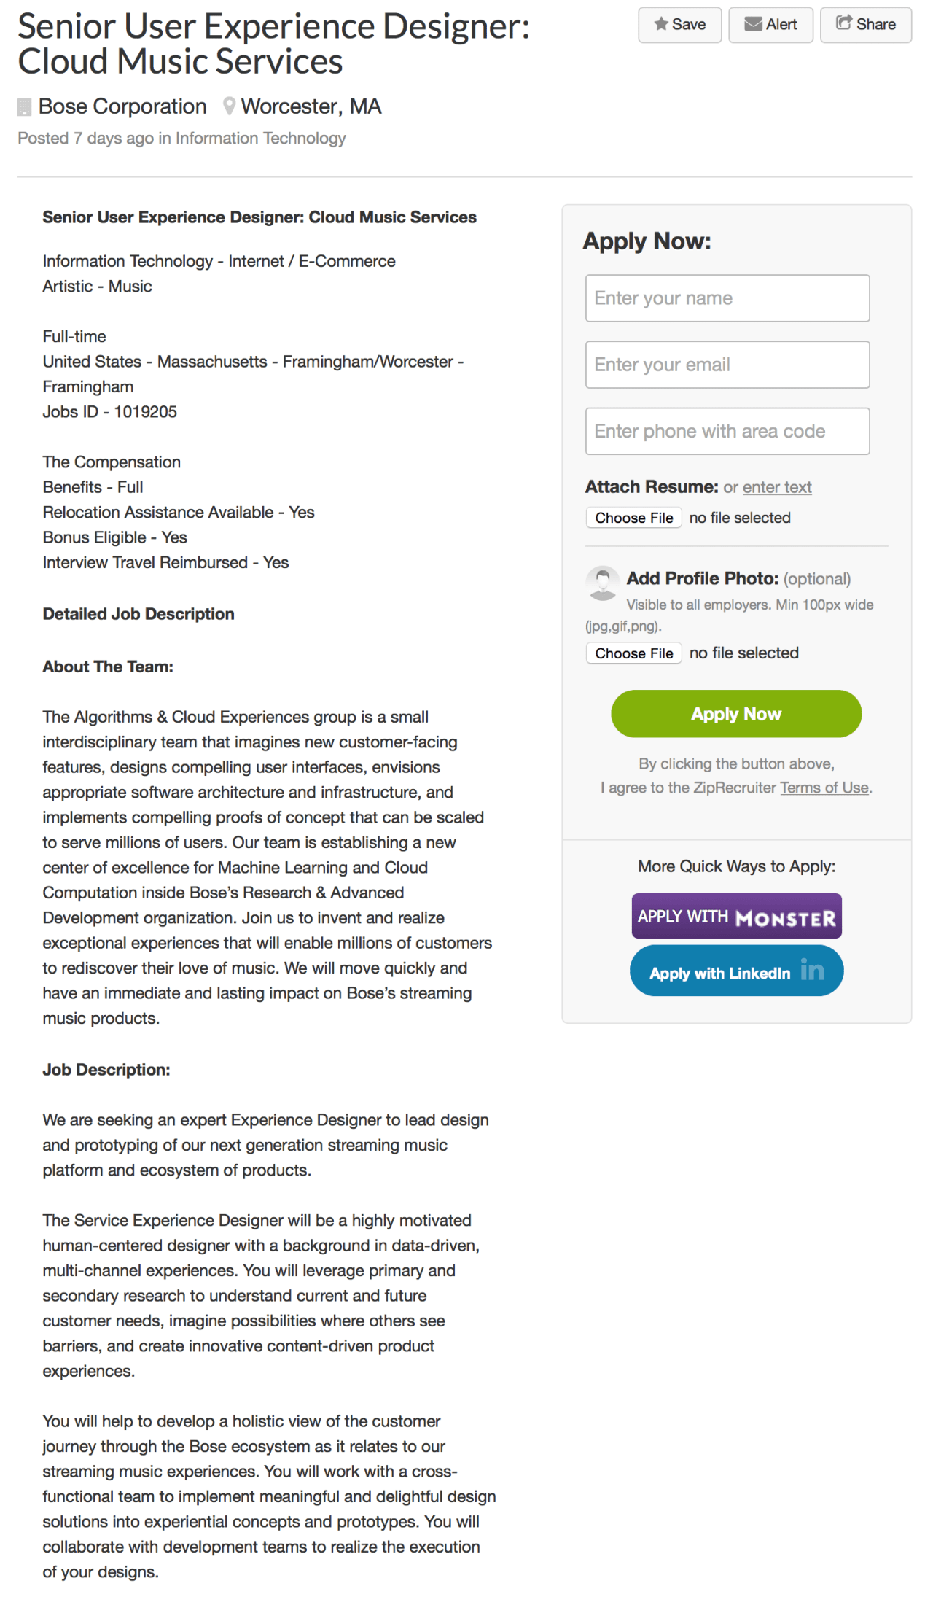Focus the 'Enter your email' field
Image resolution: width=933 pixels, height=1597 pixels.
click(727, 365)
